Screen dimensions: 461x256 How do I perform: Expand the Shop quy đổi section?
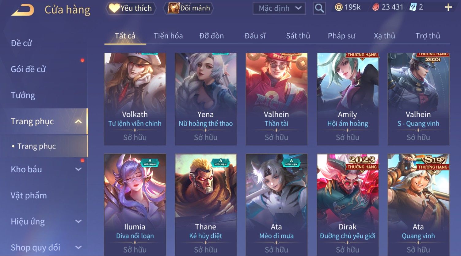point(78,247)
